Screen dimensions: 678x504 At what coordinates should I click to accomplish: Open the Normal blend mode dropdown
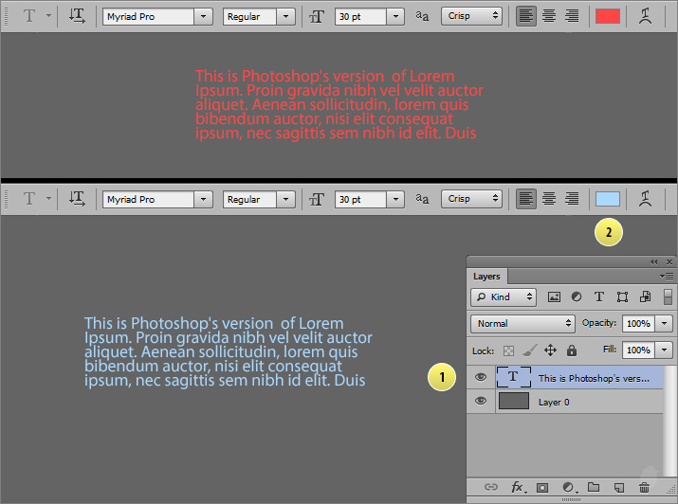click(x=522, y=323)
